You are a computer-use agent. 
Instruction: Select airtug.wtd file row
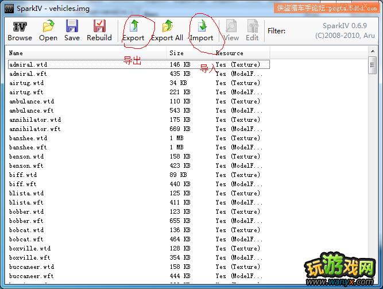click(139, 83)
